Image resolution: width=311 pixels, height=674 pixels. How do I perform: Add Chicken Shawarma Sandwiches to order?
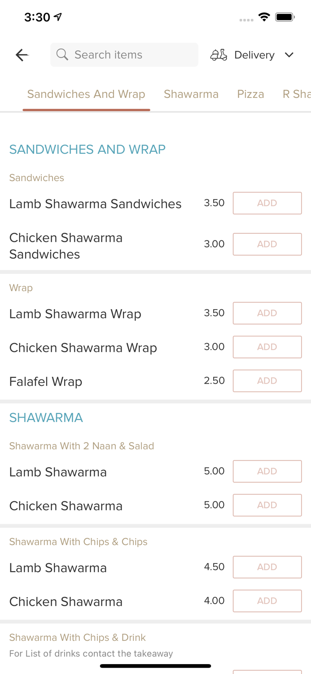point(267,244)
